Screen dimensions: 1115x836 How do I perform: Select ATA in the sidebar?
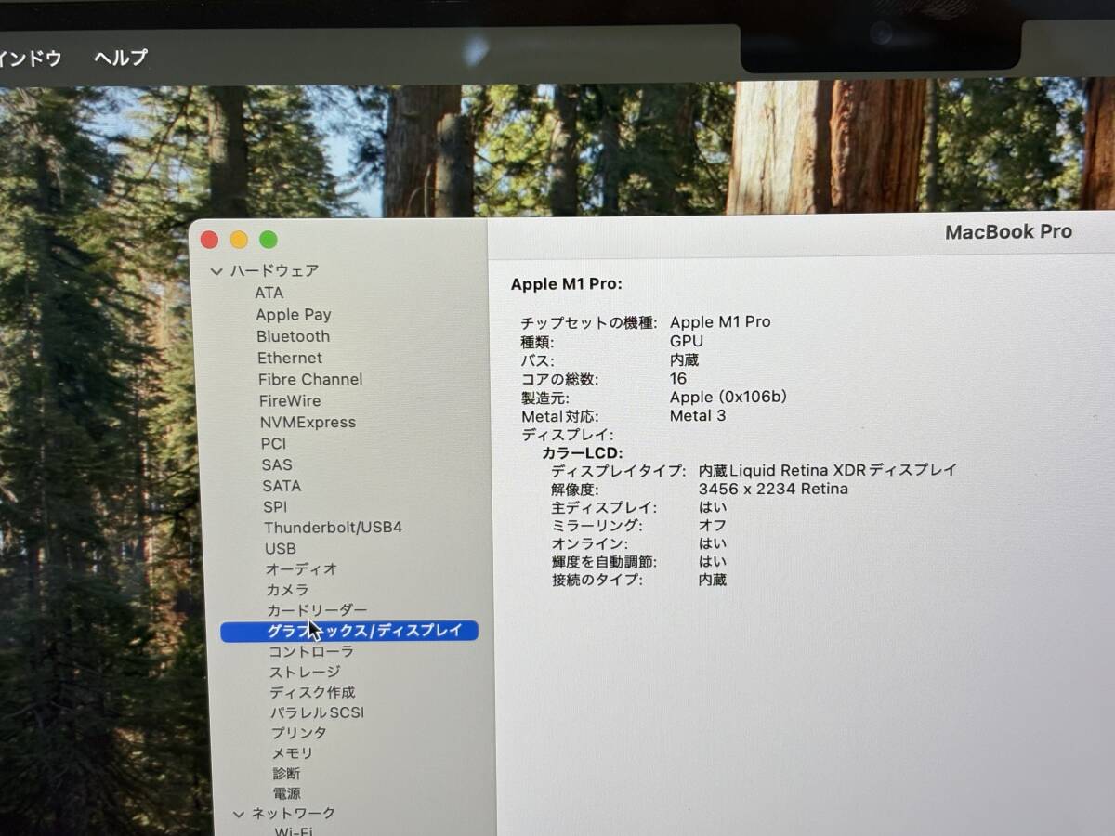(x=269, y=293)
